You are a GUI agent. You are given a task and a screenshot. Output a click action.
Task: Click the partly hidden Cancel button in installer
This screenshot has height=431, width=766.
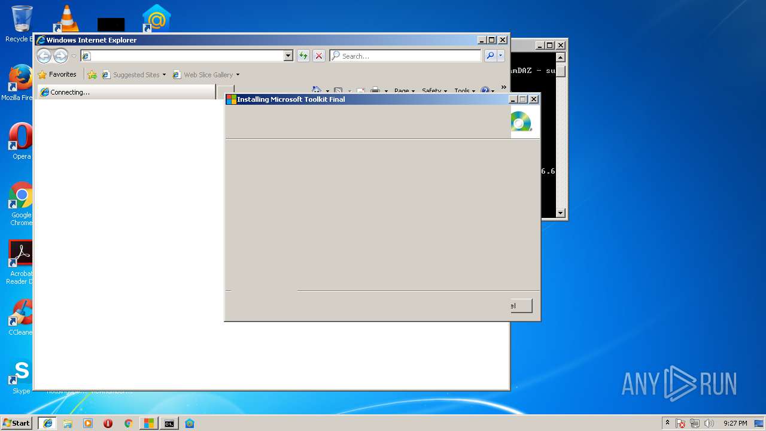[x=521, y=306]
